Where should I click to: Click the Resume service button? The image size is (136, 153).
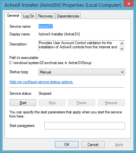point(111,103)
